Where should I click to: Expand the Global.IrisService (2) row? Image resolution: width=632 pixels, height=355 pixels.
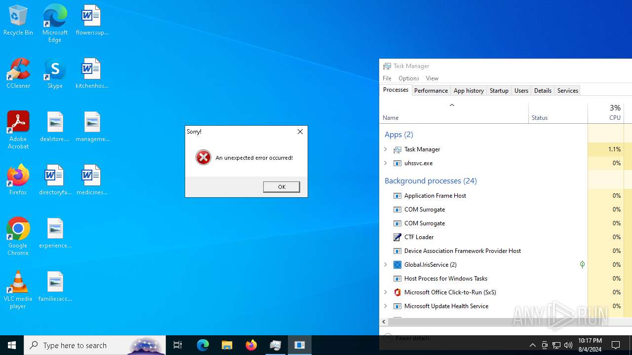tap(386, 265)
